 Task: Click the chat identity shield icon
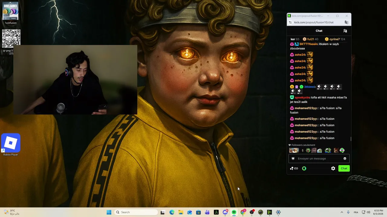pos(293,159)
